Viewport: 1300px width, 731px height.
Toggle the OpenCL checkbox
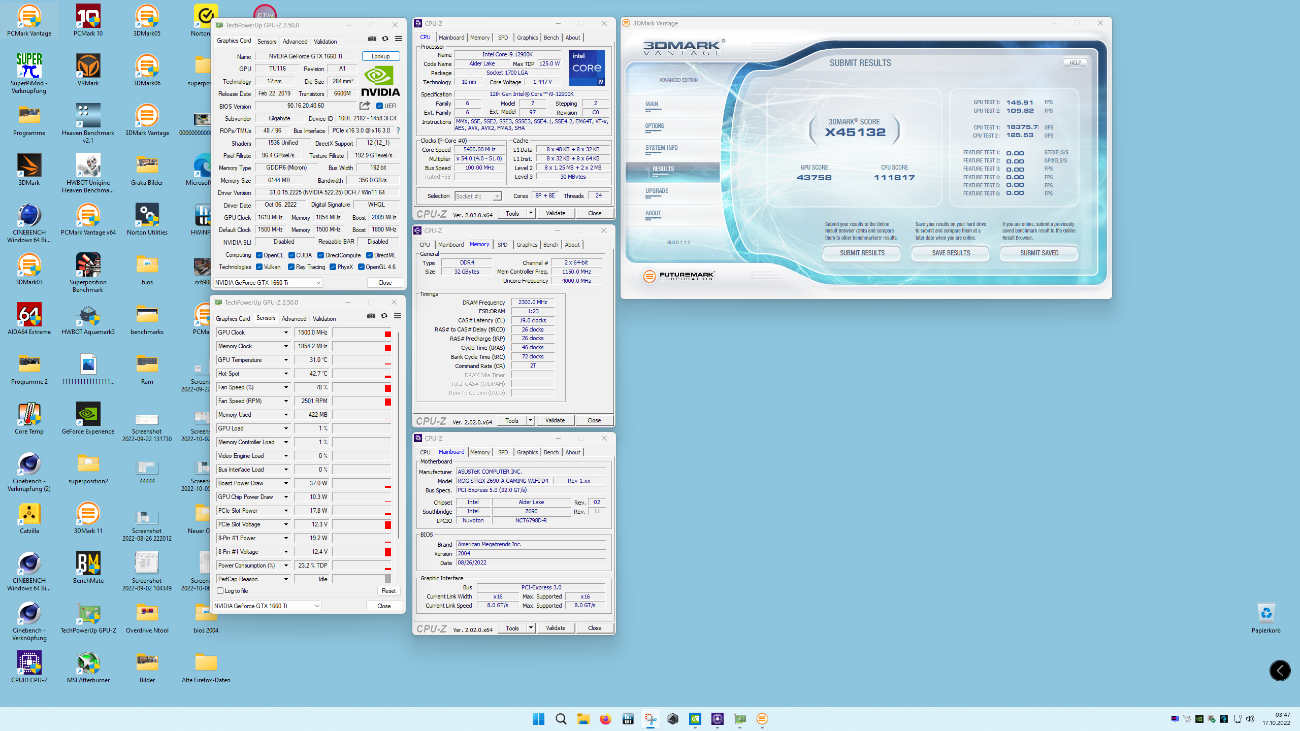click(259, 255)
